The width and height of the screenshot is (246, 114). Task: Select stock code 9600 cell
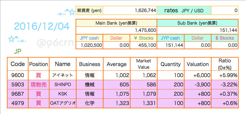coord(18,75)
